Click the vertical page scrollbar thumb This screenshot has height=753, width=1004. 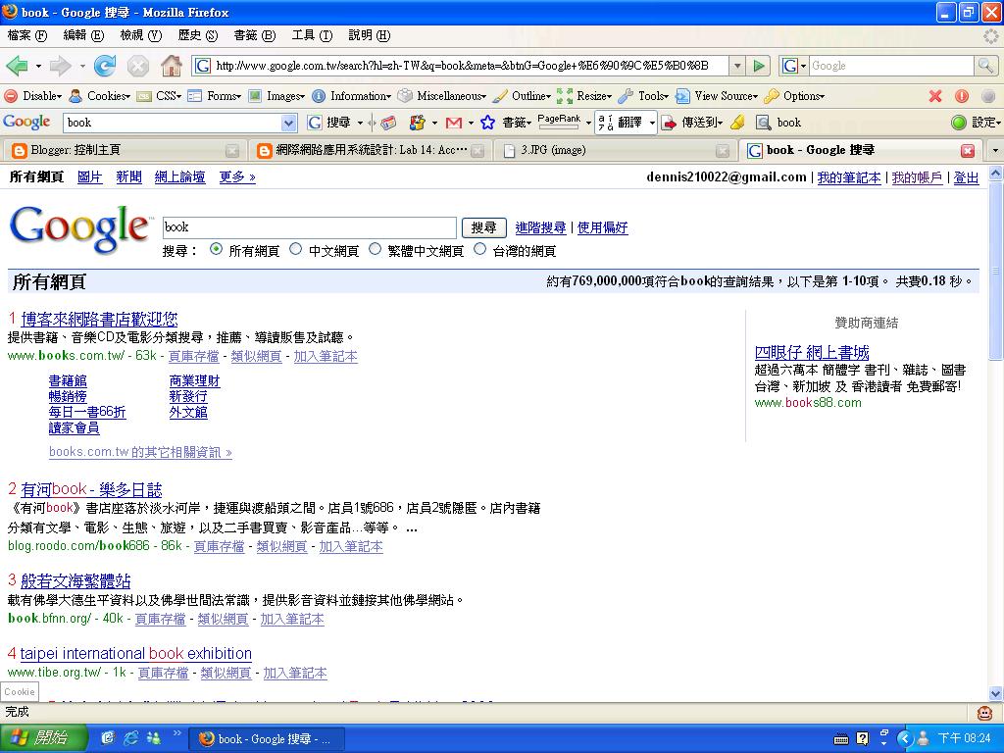(x=995, y=271)
